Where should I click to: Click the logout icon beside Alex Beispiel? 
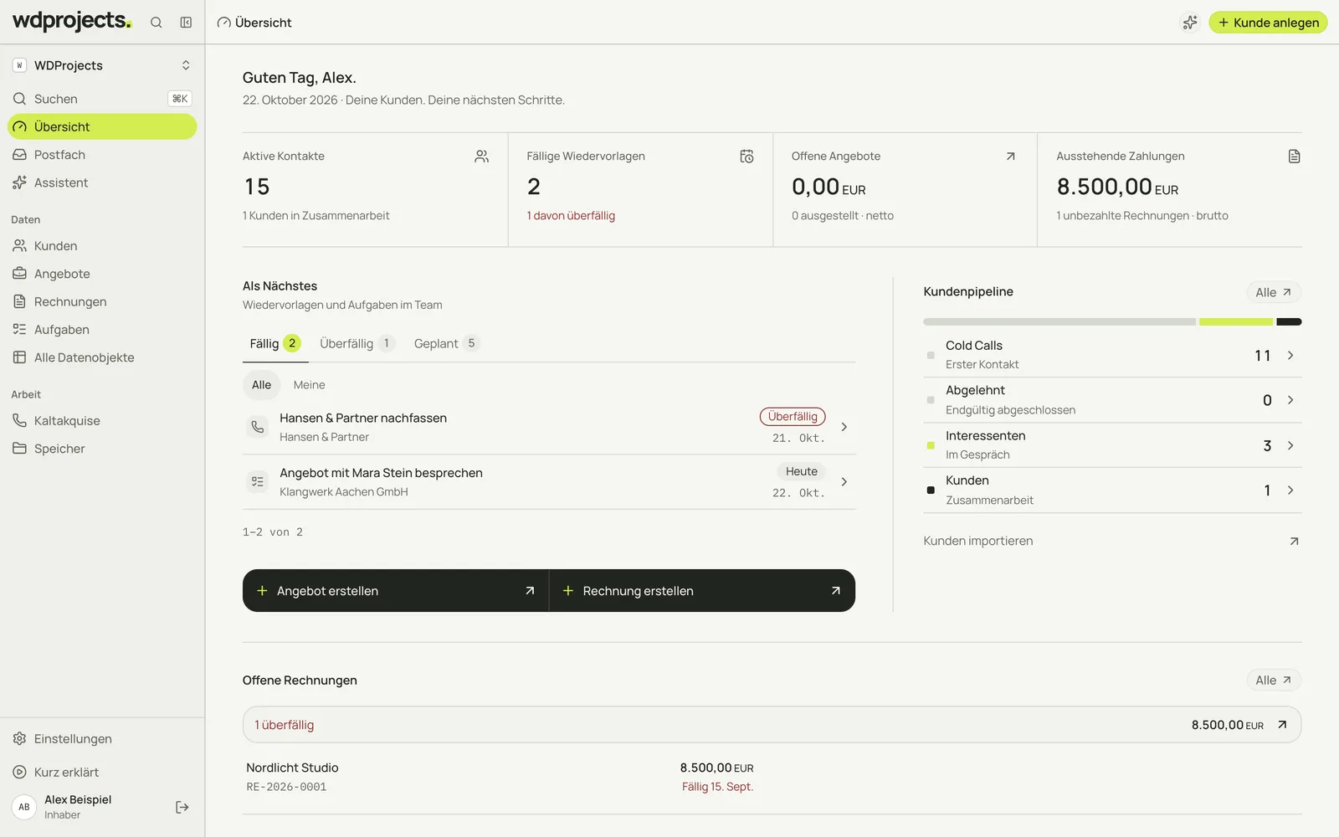point(182,807)
